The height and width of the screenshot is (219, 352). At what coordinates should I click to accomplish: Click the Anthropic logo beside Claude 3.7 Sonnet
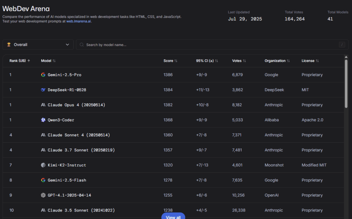point(43,150)
